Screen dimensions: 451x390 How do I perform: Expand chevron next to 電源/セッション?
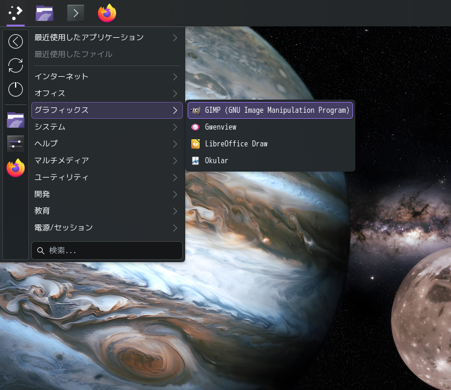175,228
